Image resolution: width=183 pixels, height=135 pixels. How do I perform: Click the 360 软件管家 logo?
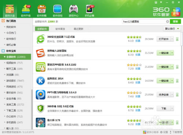click(167, 12)
